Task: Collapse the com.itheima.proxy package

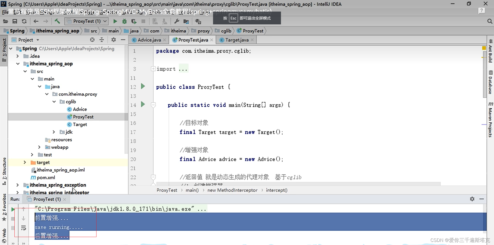Action: [47, 94]
